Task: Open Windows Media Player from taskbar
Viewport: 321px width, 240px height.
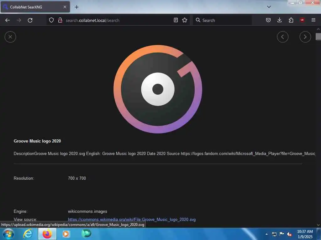Action: click(66, 234)
